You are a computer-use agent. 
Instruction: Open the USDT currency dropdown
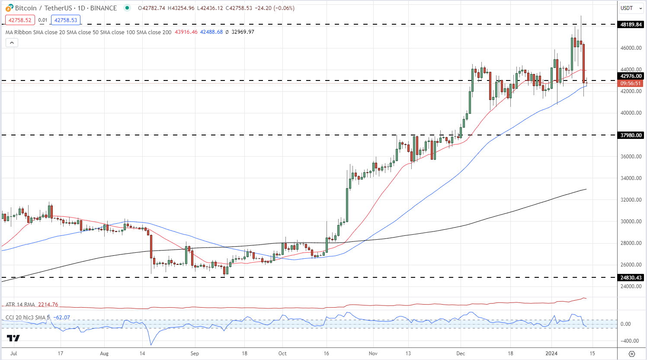click(631, 8)
